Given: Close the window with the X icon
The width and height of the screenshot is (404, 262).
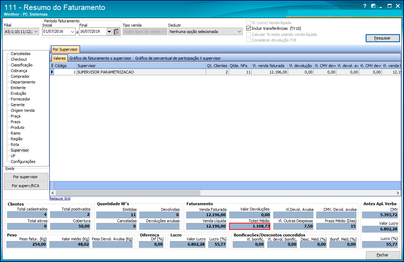Looking at the screenshot, I should [x=398, y=6].
